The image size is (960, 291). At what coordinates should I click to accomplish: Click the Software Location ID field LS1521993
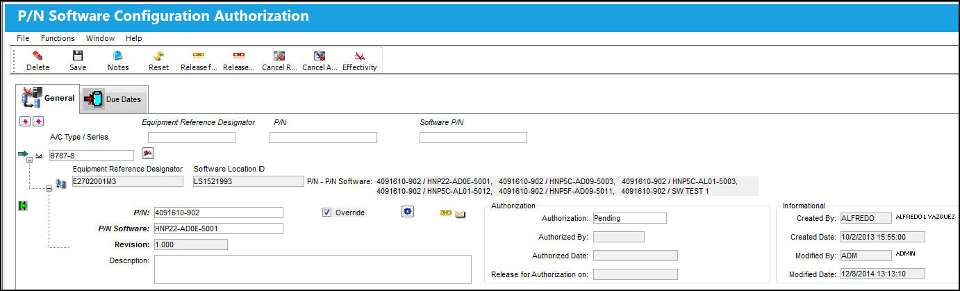coord(249,181)
